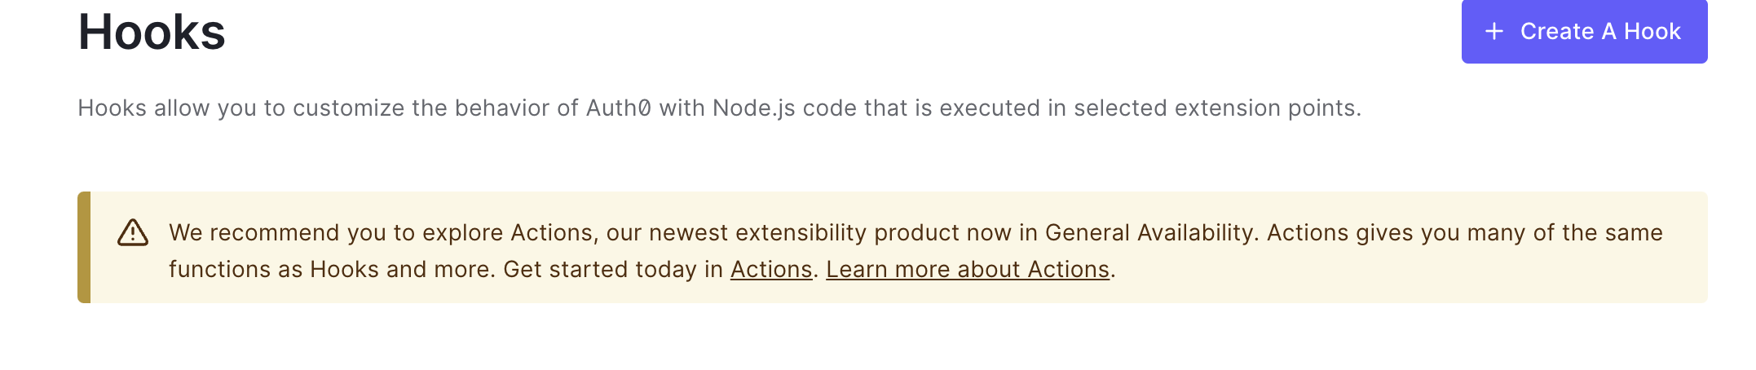The width and height of the screenshot is (1756, 370).
Task: Click the plus icon in Create A Hook
Action: click(1493, 32)
